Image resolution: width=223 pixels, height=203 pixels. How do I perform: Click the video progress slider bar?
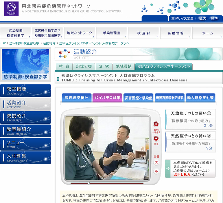107,183
